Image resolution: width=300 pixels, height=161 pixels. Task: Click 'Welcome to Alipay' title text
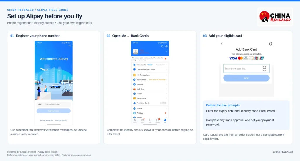(54, 59)
